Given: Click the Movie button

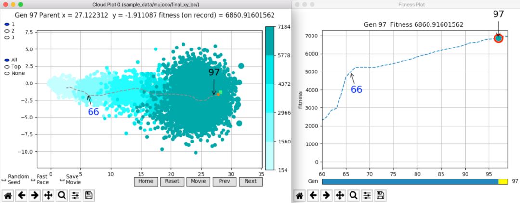Looking at the screenshot, I should pos(198,181).
